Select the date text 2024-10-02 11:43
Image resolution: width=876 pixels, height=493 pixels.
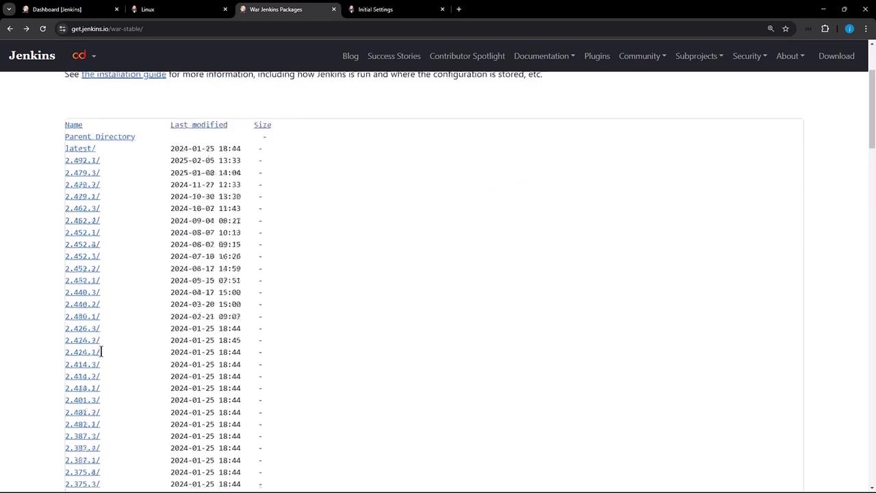(x=205, y=208)
